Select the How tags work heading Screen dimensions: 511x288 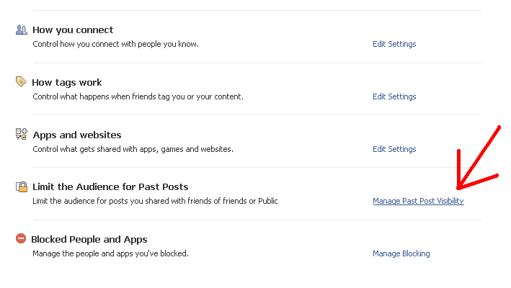tap(67, 83)
